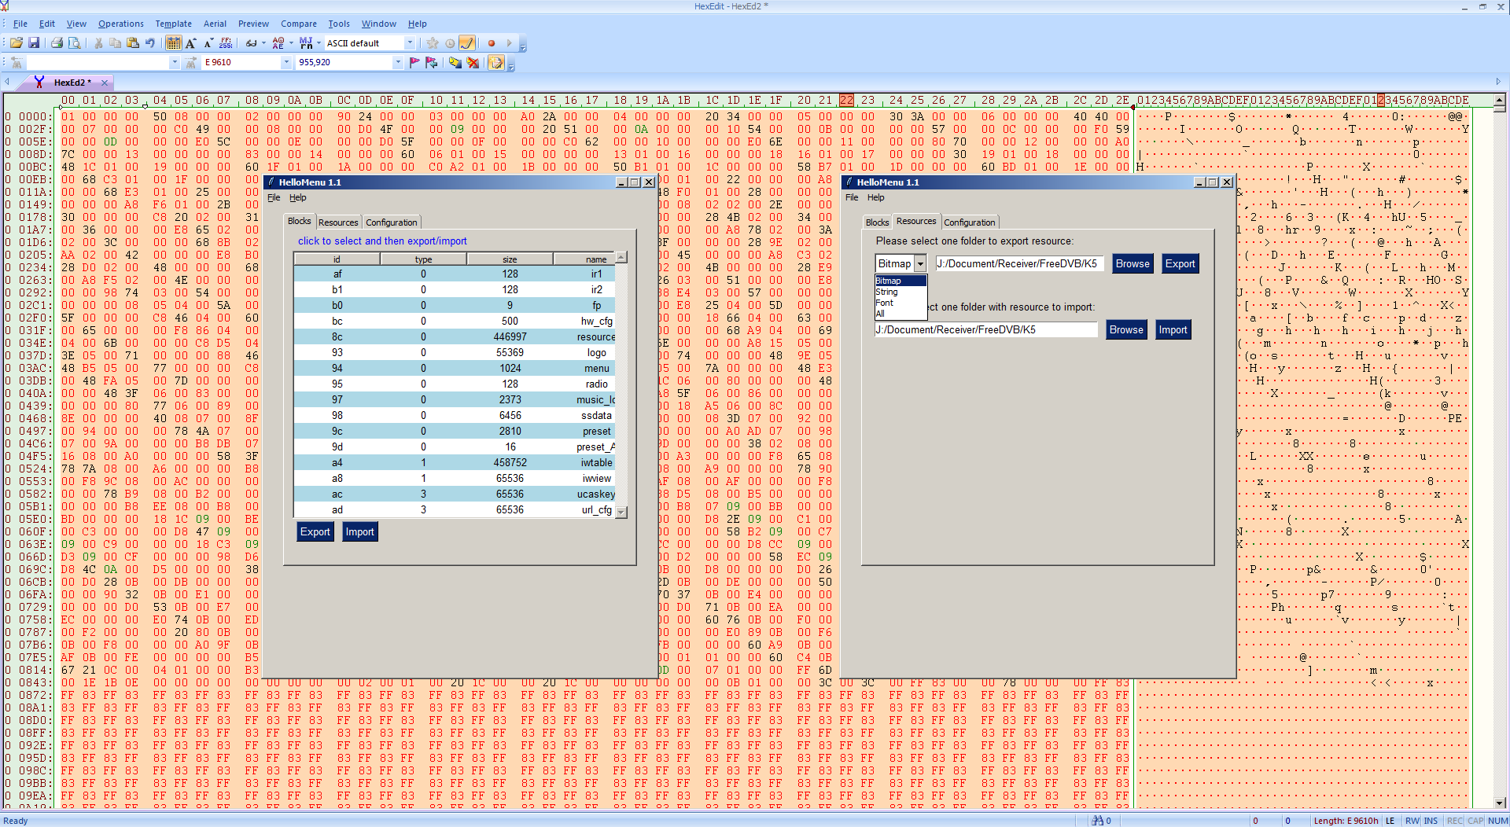Open a file with the Open toolbar icon
The image size is (1510, 827).
16,43
